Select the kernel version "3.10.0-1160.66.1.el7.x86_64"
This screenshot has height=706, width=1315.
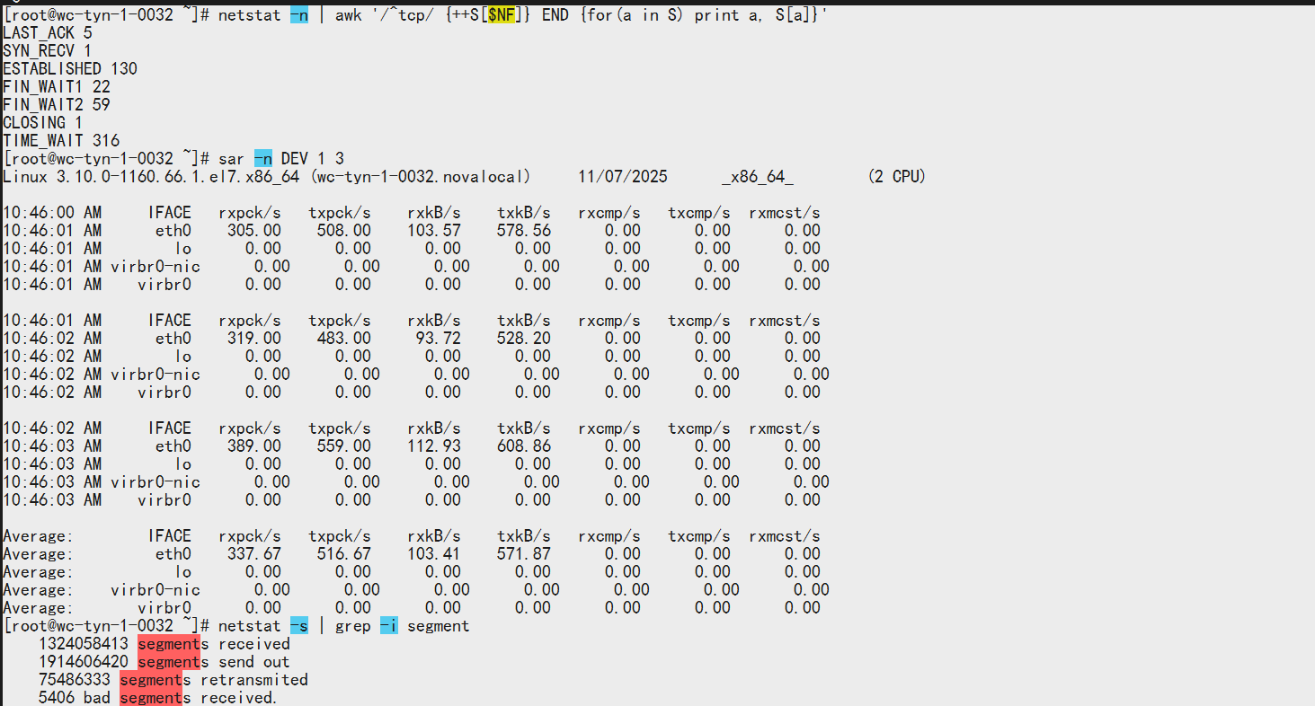pyautogui.click(x=178, y=177)
